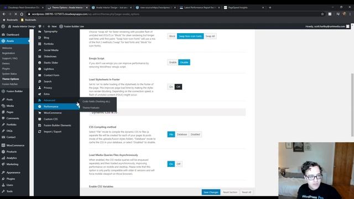Viewport: 354px width, 199px height.
Task: Set CSS Compiling method to Disabled
Action: click(x=195, y=134)
